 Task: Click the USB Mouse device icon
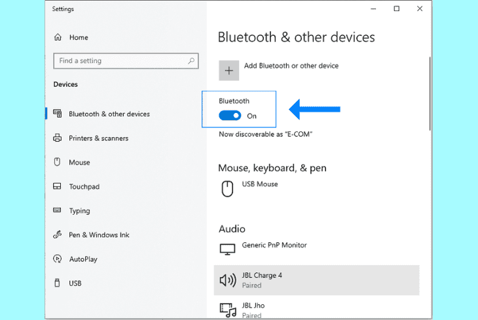[x=227, y=189]
